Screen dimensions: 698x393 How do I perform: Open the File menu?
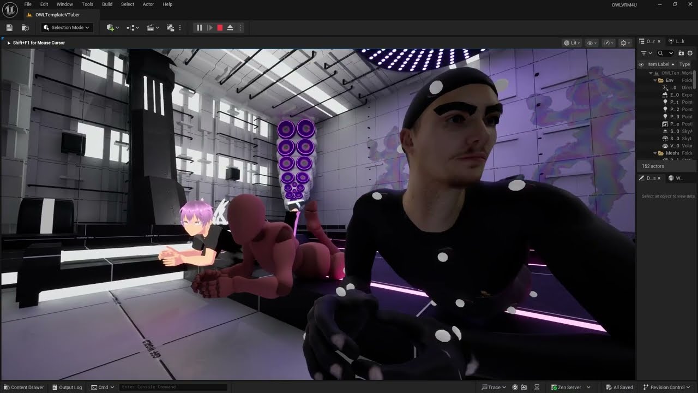[28, 4]
